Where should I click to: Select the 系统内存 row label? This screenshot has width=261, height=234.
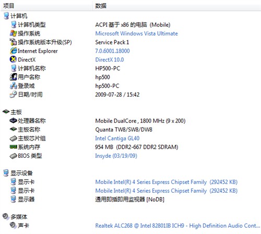(29, 147)
